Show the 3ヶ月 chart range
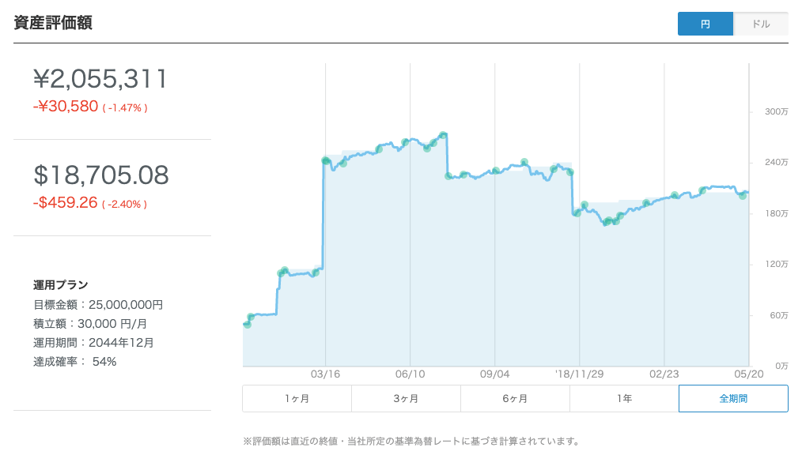This screenshot has width=802, height=455. tap(406, 399)
